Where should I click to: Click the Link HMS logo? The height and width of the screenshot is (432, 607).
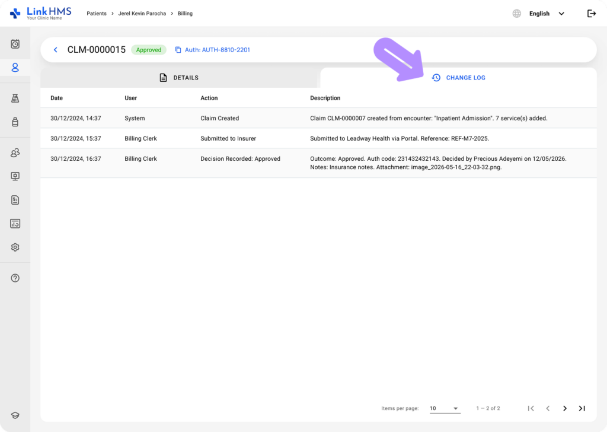(x=41, y=13)
